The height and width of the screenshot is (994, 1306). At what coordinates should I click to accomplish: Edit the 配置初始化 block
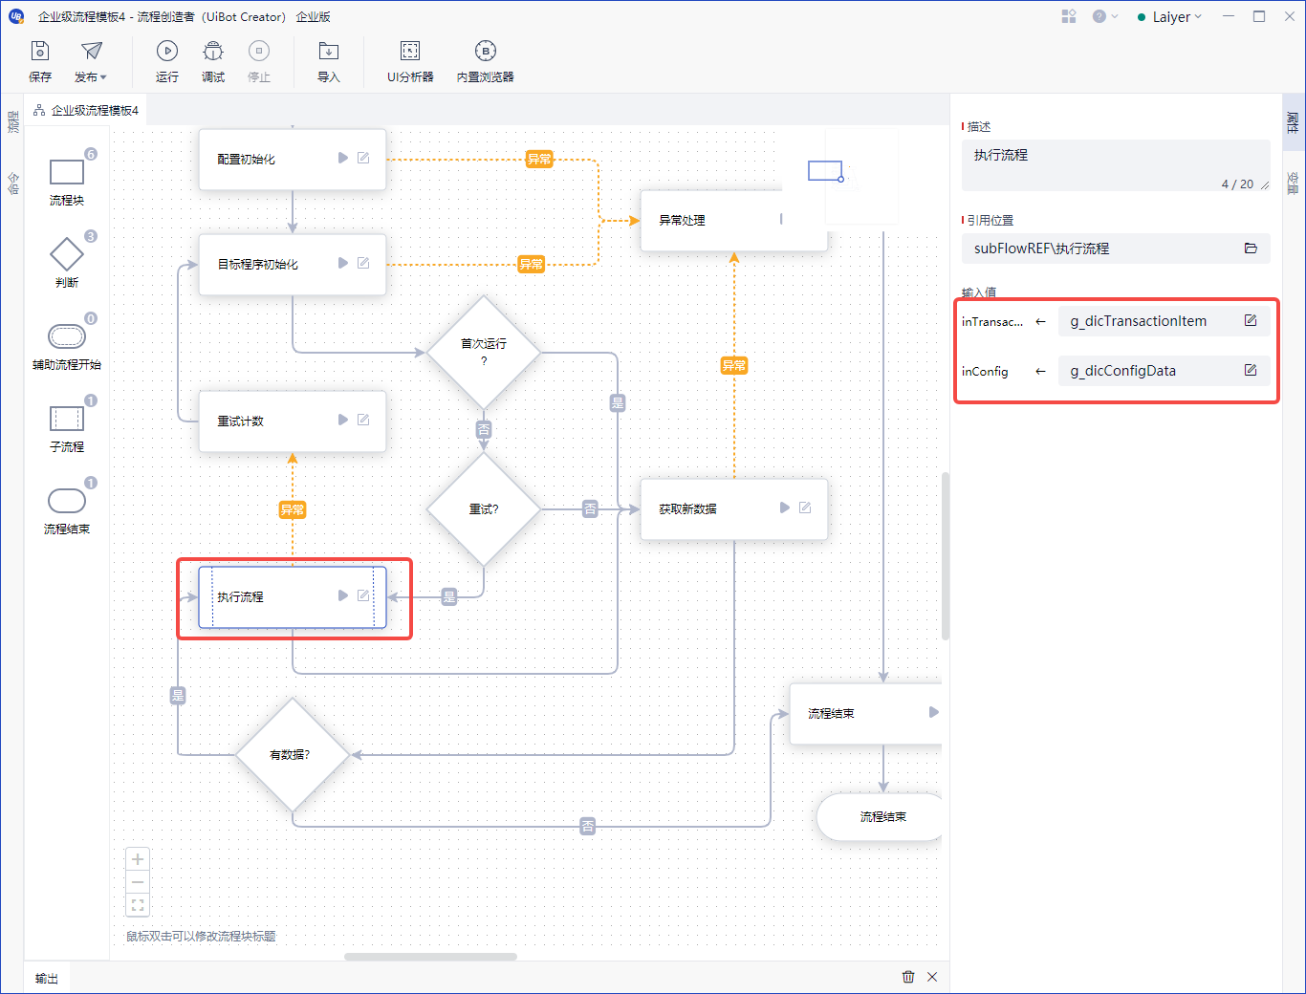363,158
